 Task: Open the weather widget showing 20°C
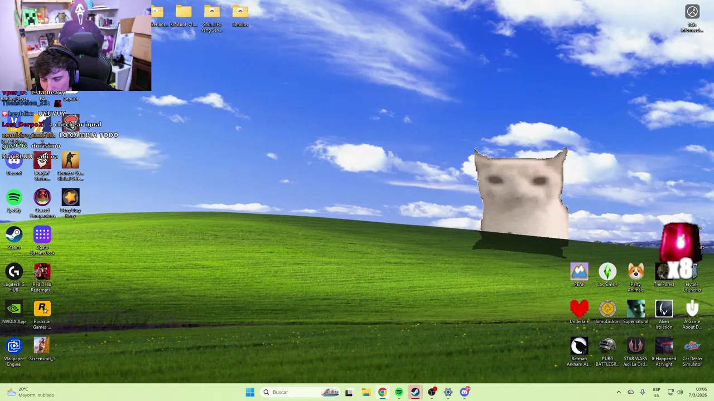tap(30, 392)
